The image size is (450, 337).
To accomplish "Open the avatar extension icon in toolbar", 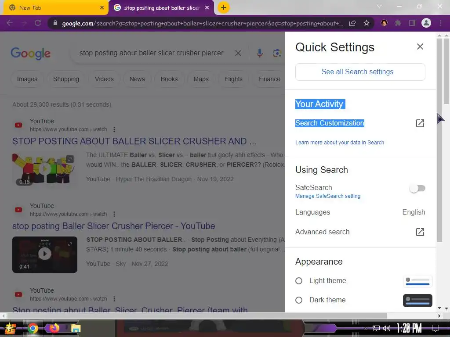I will click(x=384, y=23).
